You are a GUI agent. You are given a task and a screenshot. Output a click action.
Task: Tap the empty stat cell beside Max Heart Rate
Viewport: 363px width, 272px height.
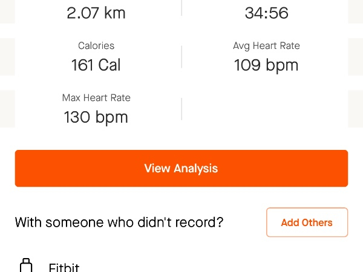(266, 109)
